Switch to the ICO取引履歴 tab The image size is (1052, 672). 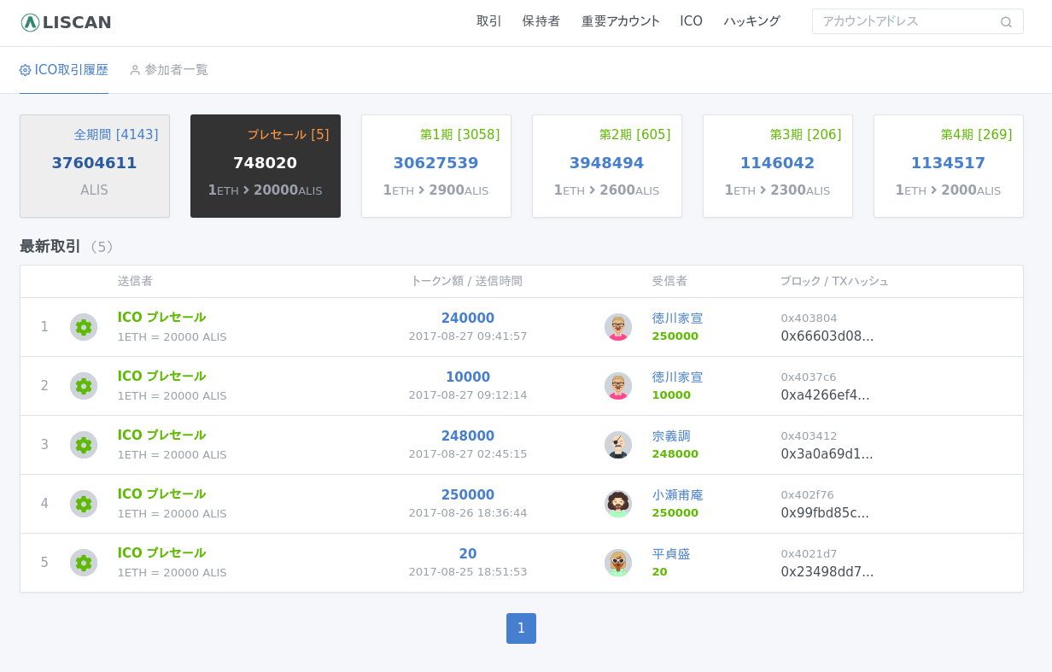click(x=64, y=70)
